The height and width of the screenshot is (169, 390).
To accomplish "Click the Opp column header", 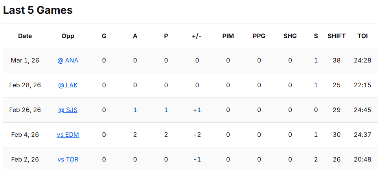I will click(x=68, y=36).
